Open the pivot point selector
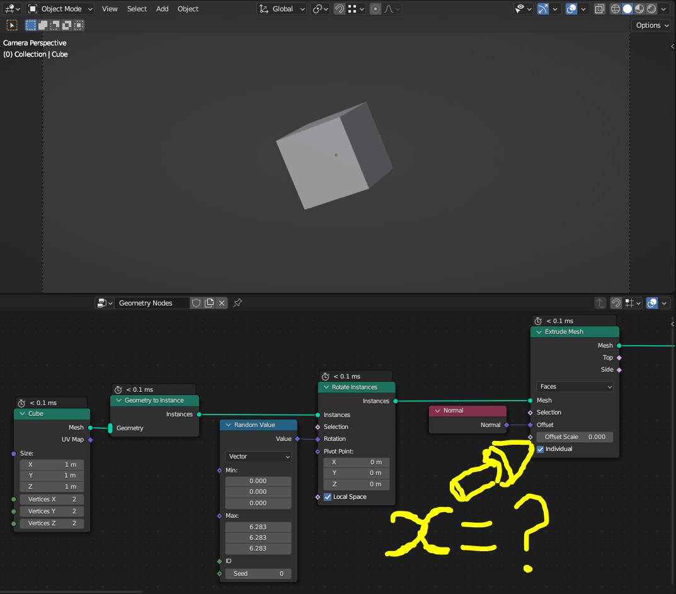676x594 pixels. pyautogui.click(x=320, y=9)
